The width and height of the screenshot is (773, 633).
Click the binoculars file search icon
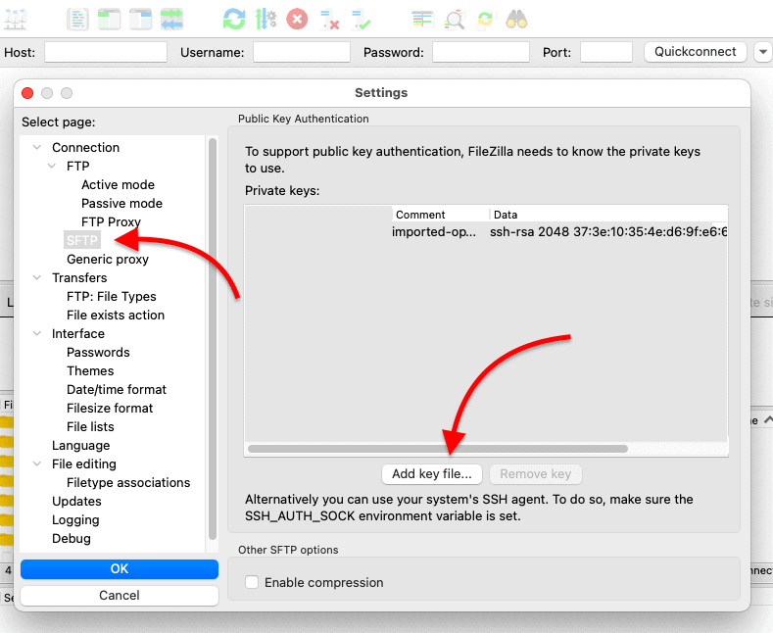pyautogui.click(x=516, y=20)
